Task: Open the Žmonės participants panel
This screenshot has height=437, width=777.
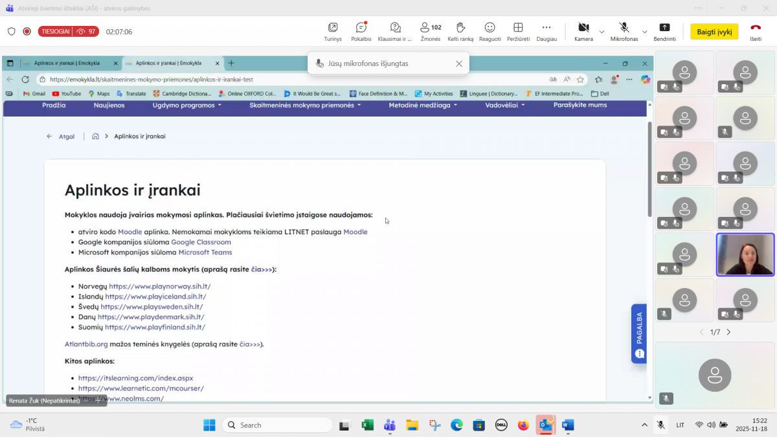Action: 430,28
